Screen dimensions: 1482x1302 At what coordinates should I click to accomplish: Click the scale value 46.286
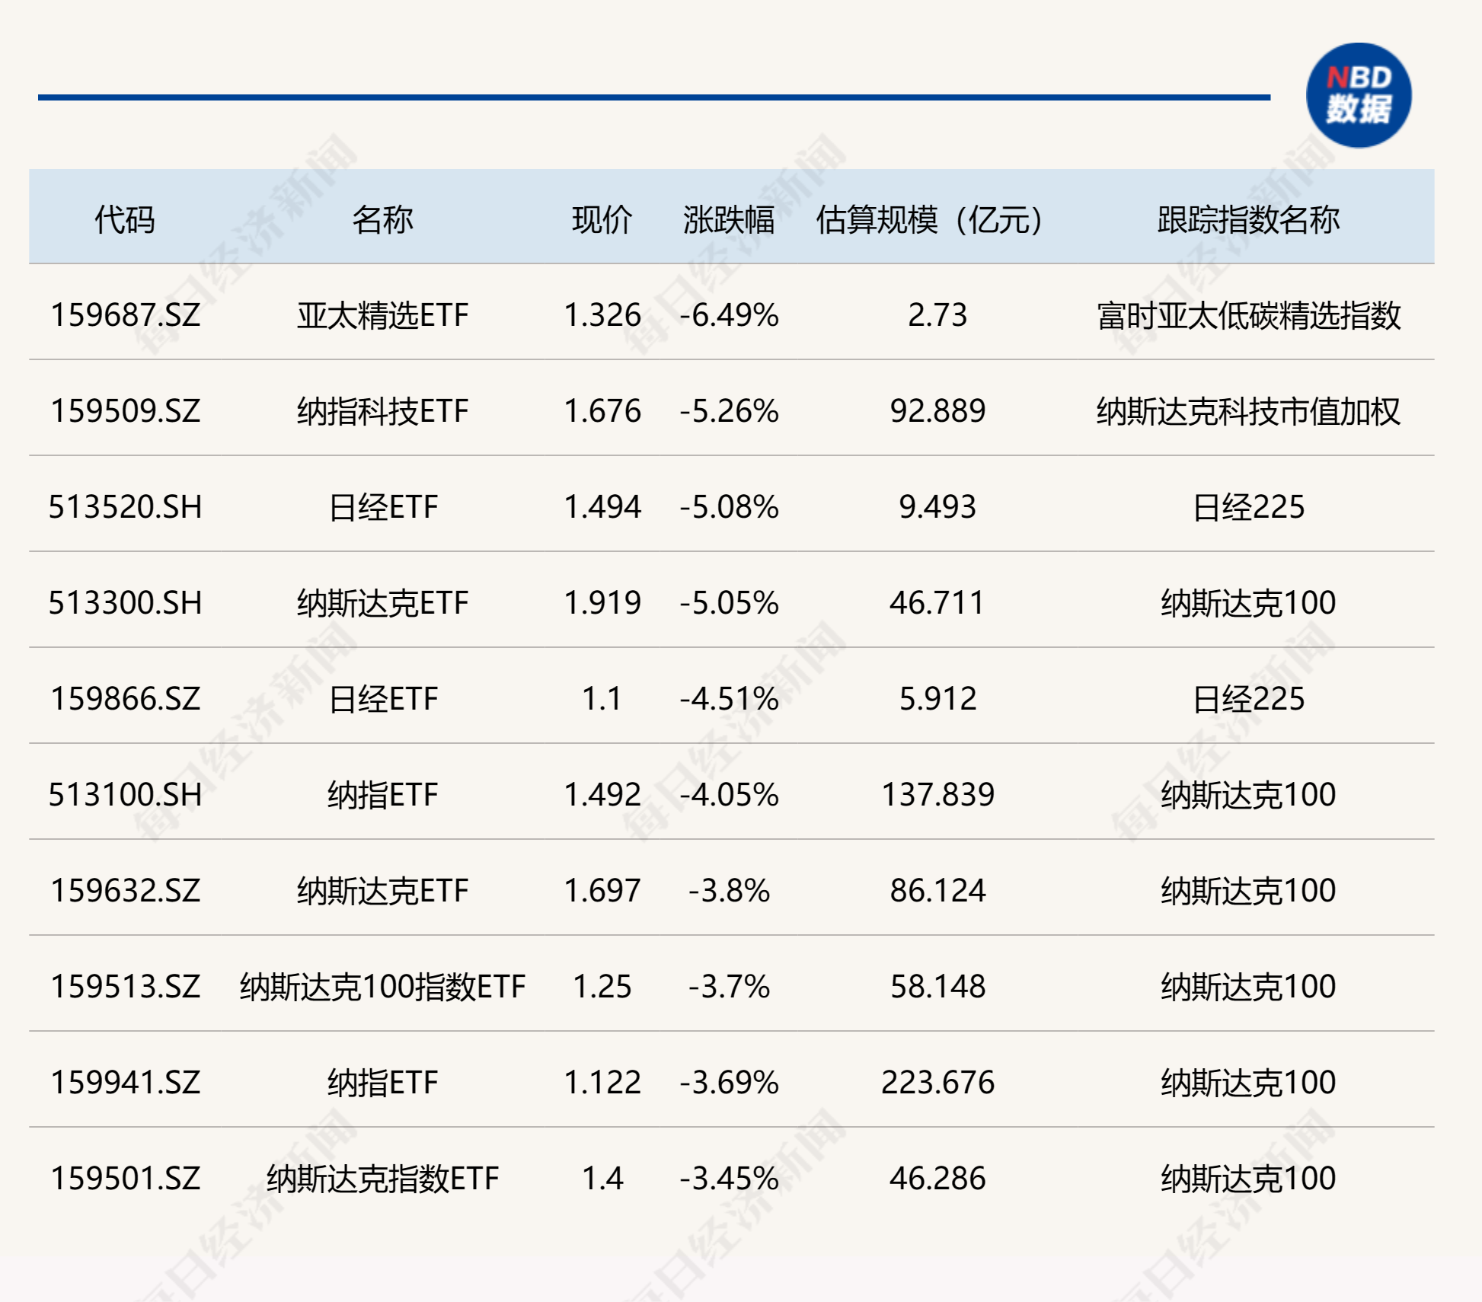pyautogui.click(x=937, y=1179)
